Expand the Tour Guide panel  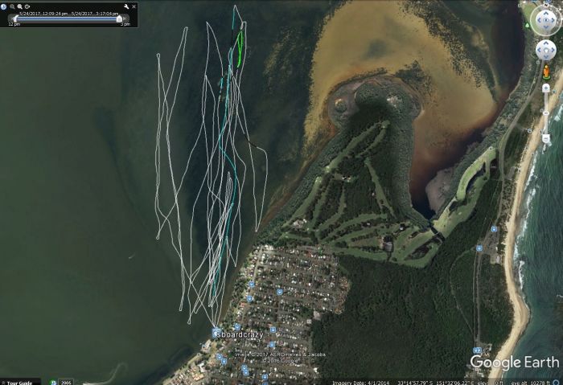pyautogui.click(x=19, y=382)
